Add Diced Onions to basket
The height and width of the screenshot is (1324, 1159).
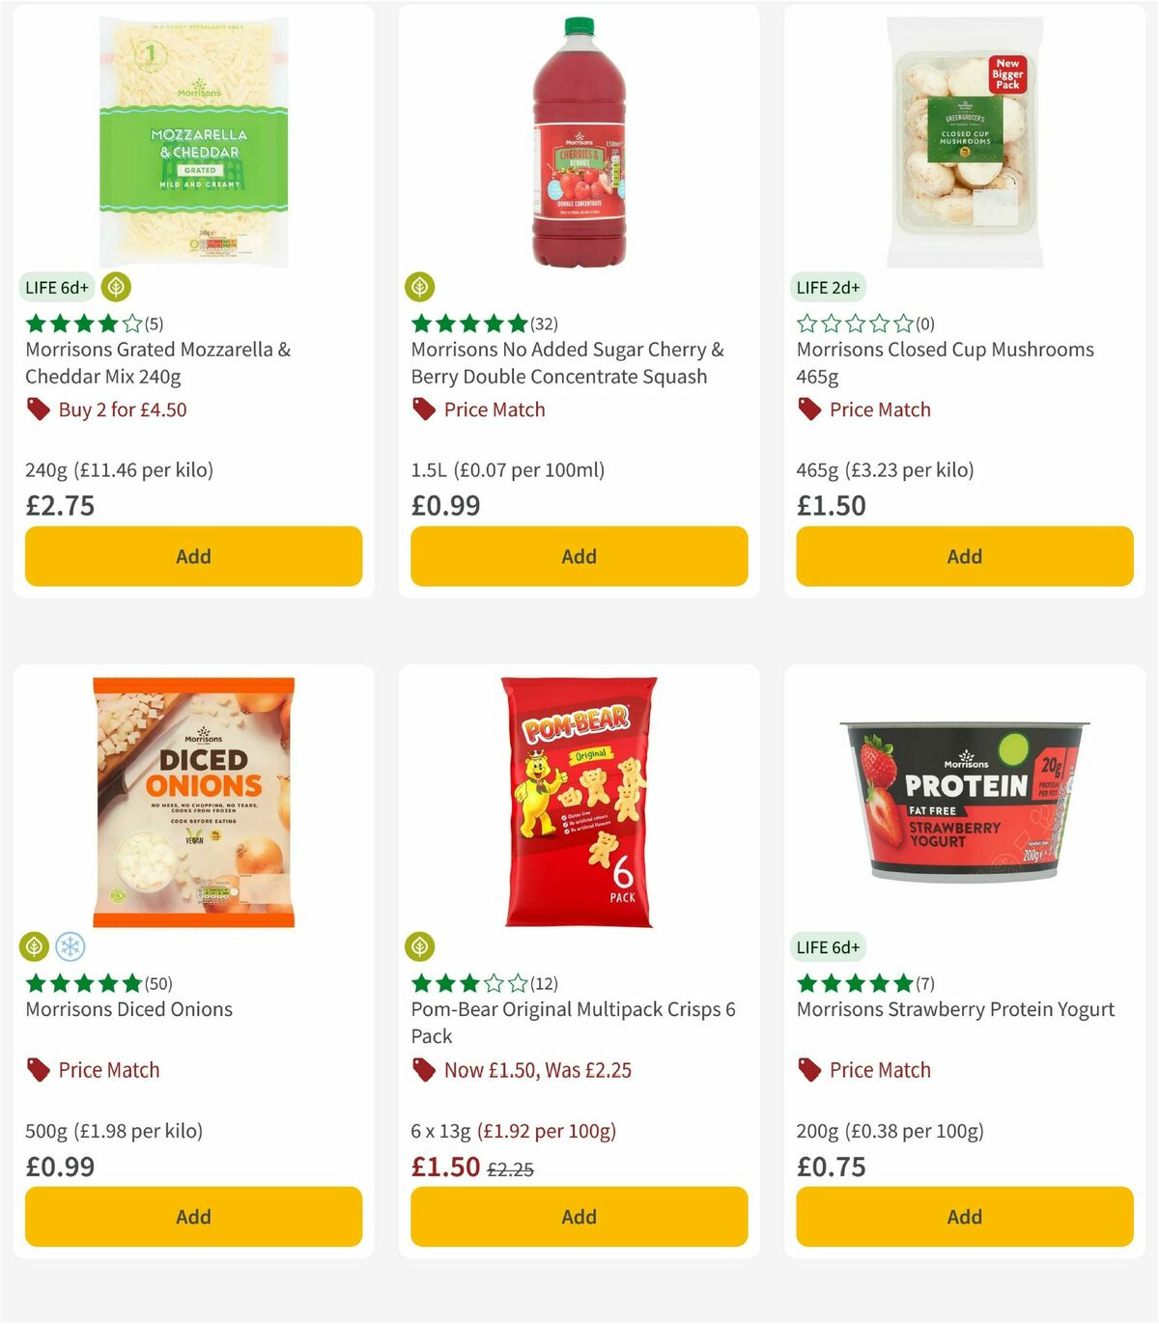point(193,1217)
